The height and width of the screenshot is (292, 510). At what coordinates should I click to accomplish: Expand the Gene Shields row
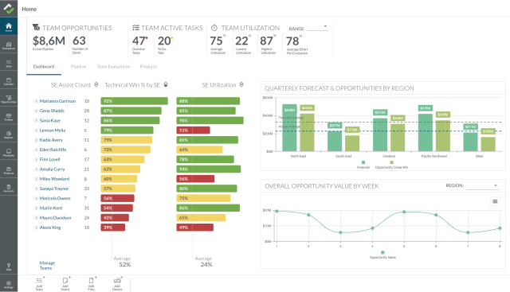pos(36,111)
